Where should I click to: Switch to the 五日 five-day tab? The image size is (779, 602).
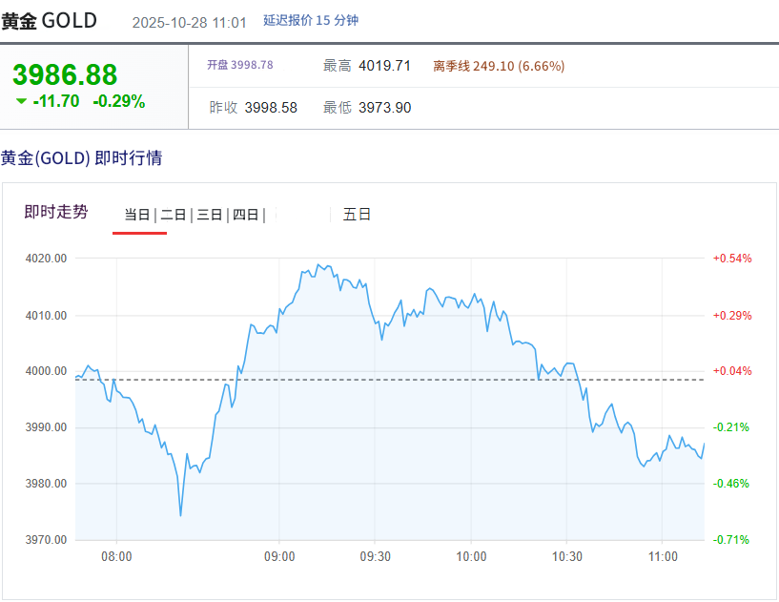tap(357, 215)
